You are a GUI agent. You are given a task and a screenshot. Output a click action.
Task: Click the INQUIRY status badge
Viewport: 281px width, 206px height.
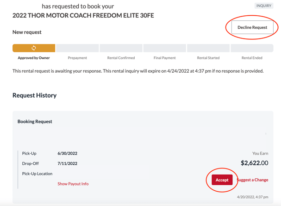263,6
